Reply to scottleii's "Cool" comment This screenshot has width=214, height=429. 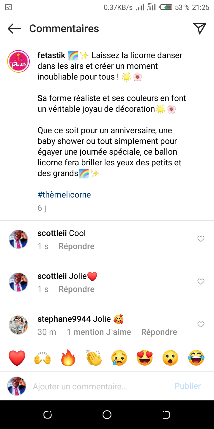tap(76, 246)
